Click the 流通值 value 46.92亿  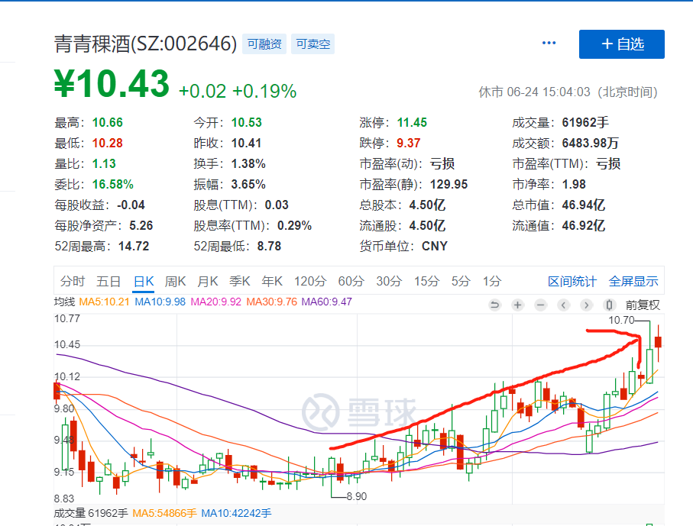coord(584,226)
